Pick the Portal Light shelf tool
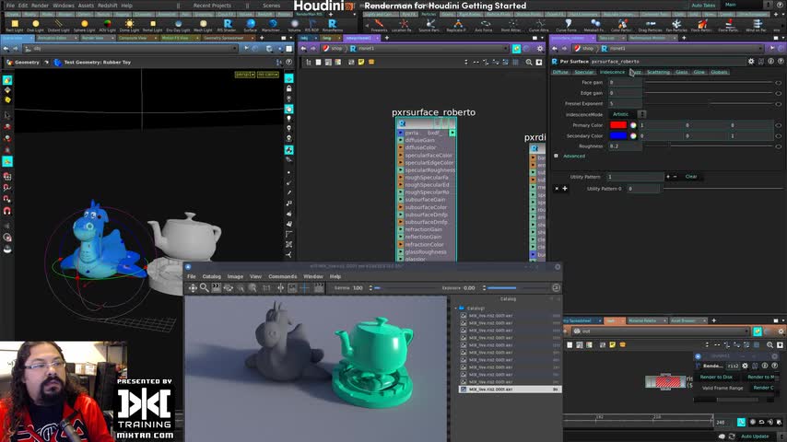Viewport: 787px width, 442px height. click(153, 26)
